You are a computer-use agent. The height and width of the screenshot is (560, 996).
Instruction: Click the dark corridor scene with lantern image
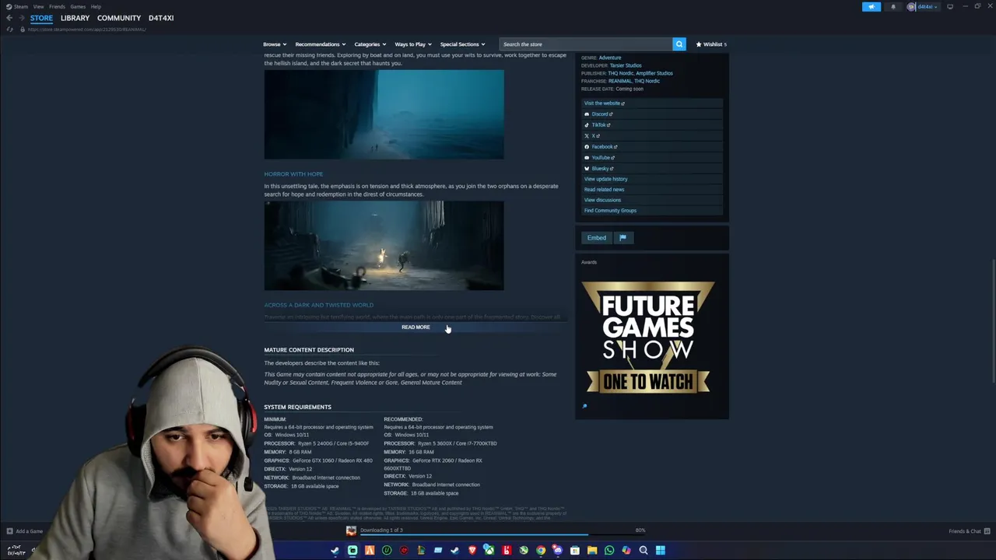(384, 246)
